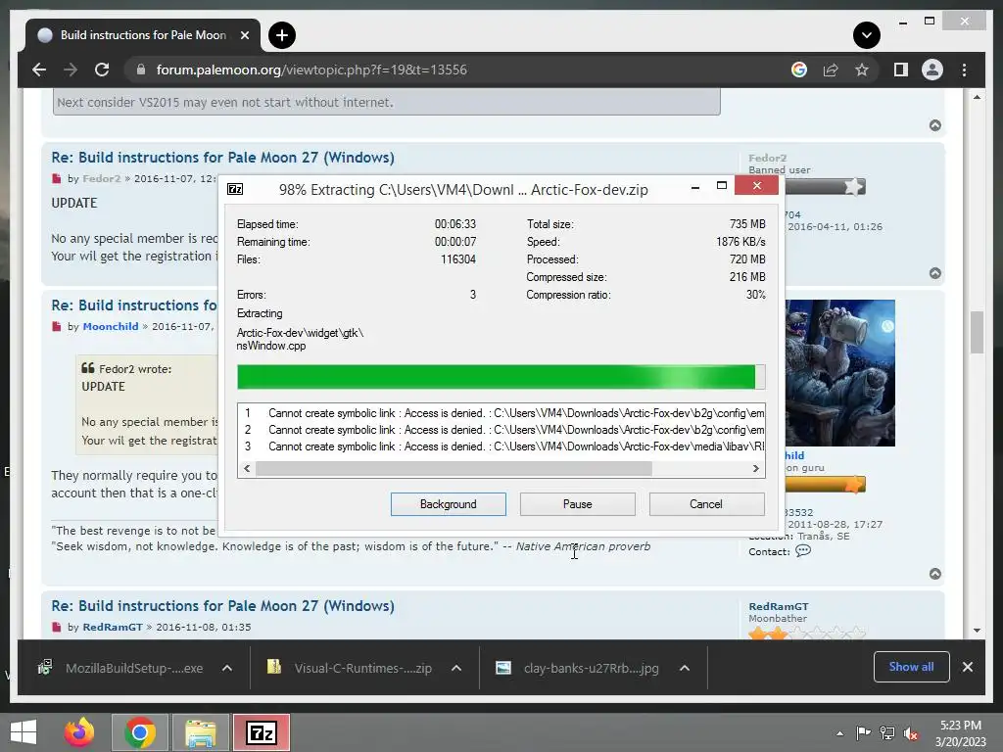Click the address bar URL
This screenshot has width=1003, height=752.
[x=311, y=70]
